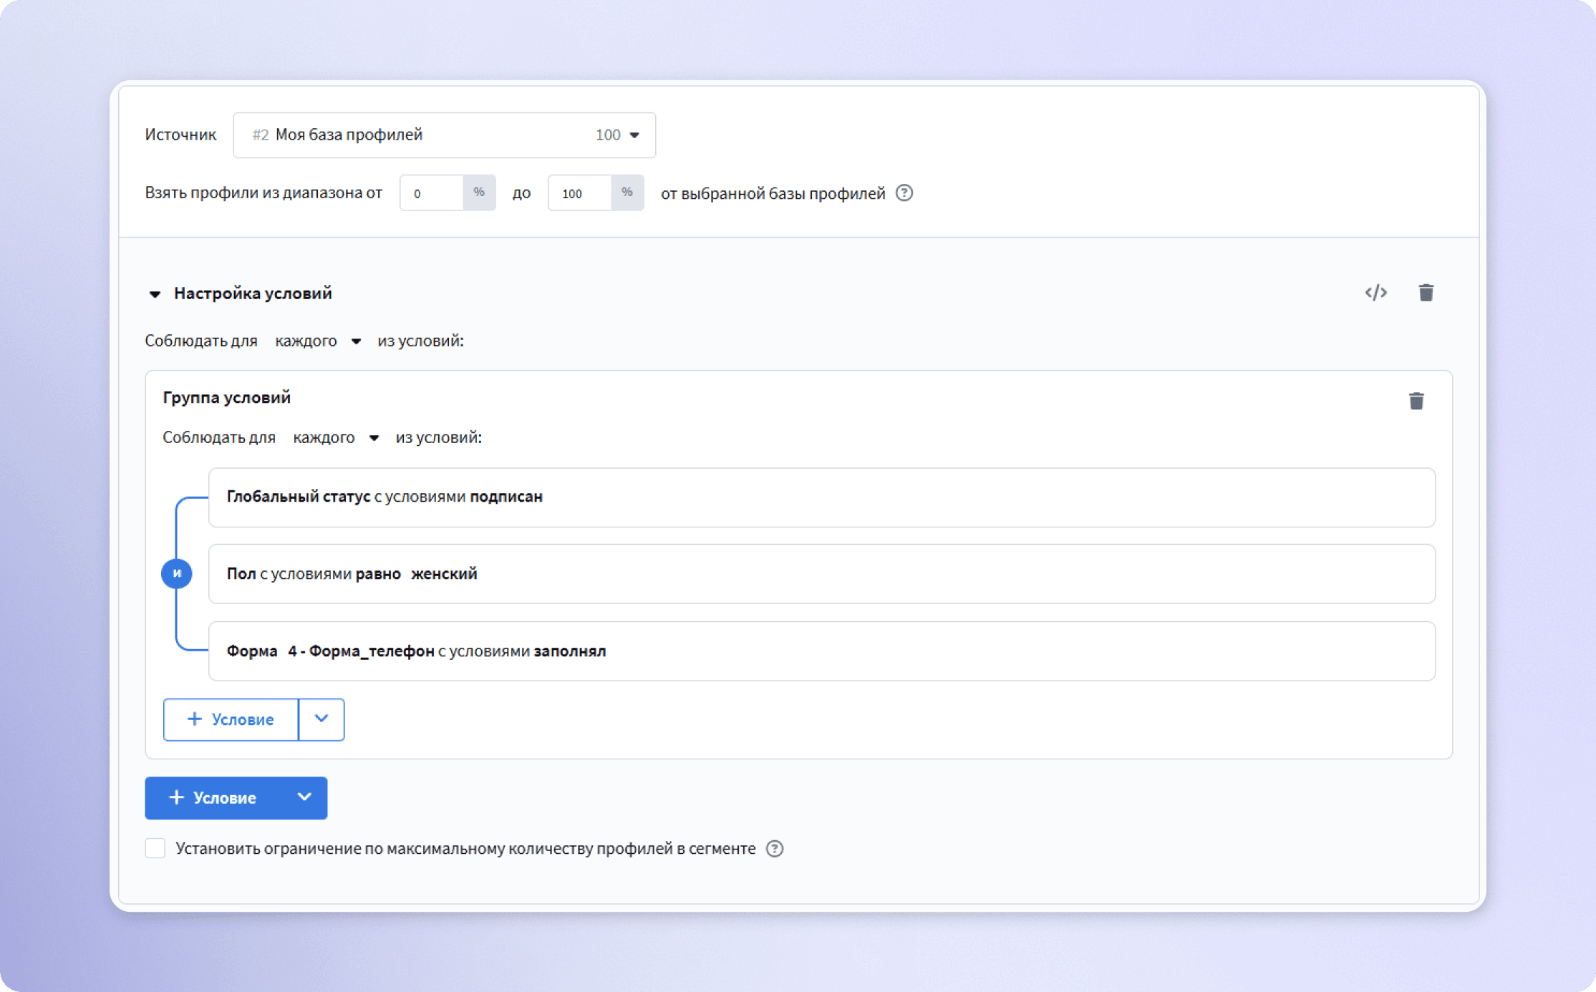Collapse the "Настройка условий" section
Screen dimensions: 1596x992
click(x=155, y=294)
